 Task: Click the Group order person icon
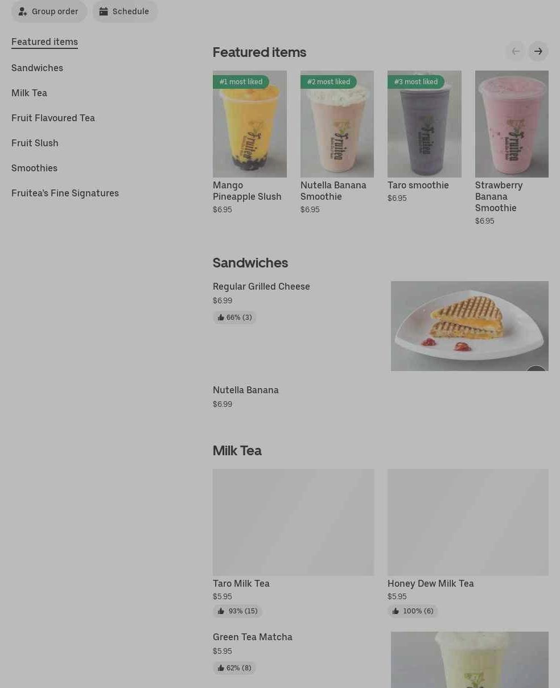click(23, 11)
